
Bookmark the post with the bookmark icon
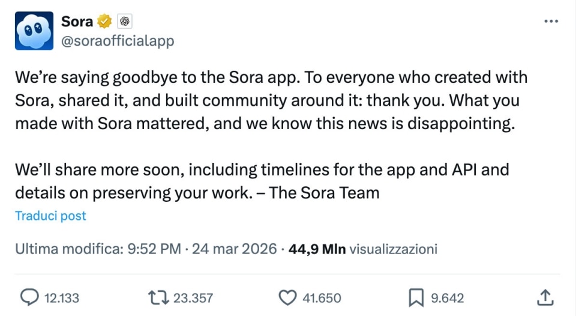pos(416,297)
